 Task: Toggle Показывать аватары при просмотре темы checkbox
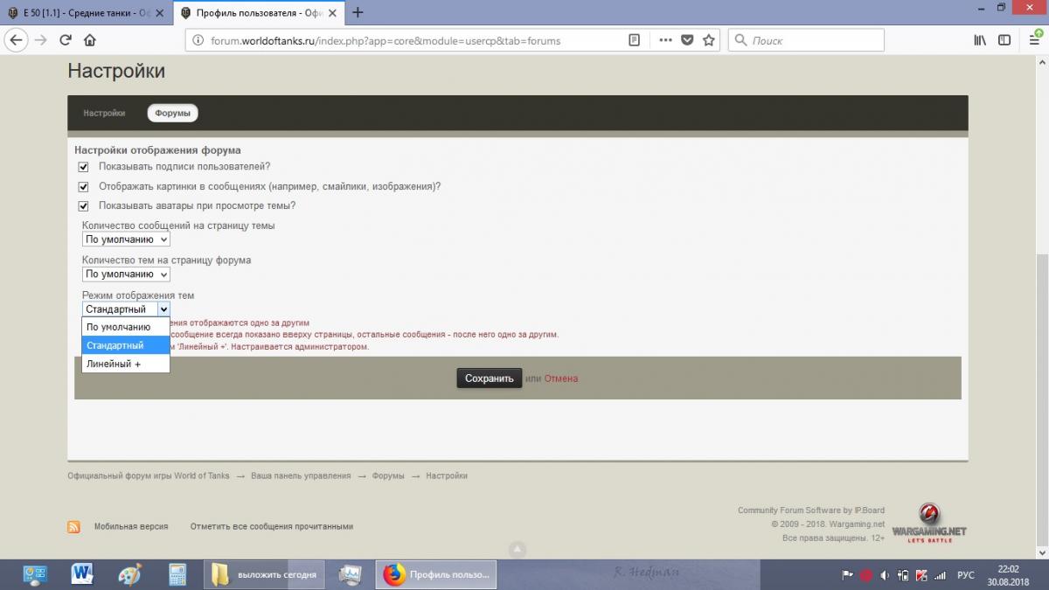click(84, 206)
